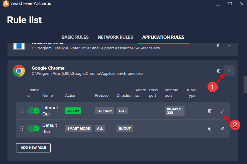Click the Enabled column header
Screen dimensions: 247x164
[33, 93]
